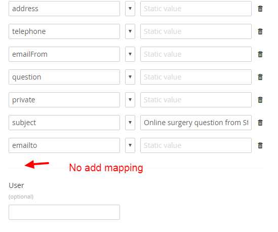The height and width of the screenshot is (232, 278).
Task: Open dropdown beside emailto field
Action: 130,145
